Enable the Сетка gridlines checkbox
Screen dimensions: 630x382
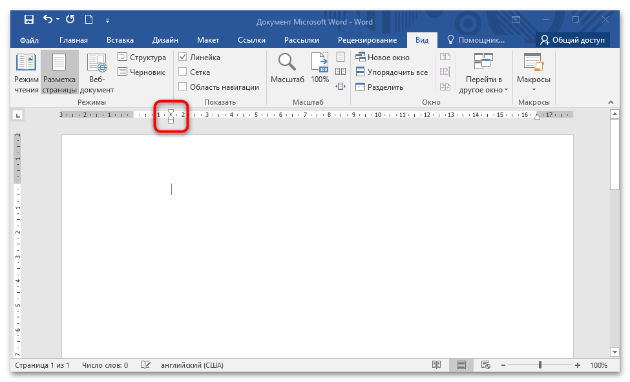[x=182, y=72]
